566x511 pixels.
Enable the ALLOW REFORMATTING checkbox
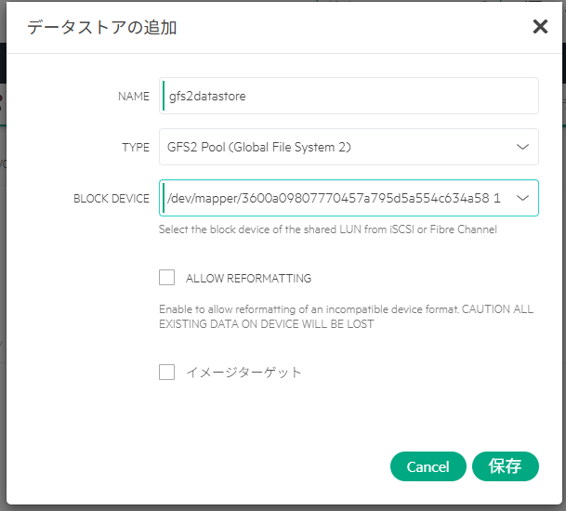coord(167,277)
